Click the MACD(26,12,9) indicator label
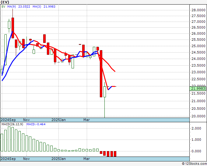This screenshot has width=207, height=166. (x=12, y=124)
